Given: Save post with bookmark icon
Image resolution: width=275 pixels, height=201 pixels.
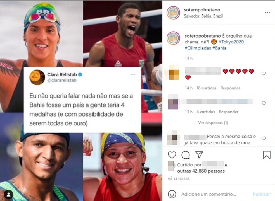Looking at the screenshot, I should (267, 155).
